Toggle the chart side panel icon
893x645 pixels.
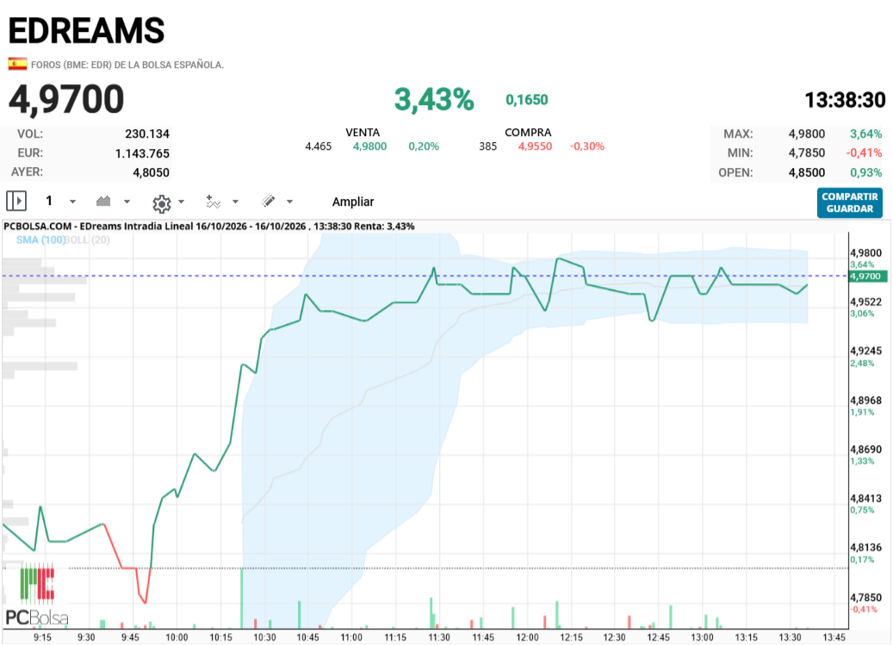(x=16, y=201)
